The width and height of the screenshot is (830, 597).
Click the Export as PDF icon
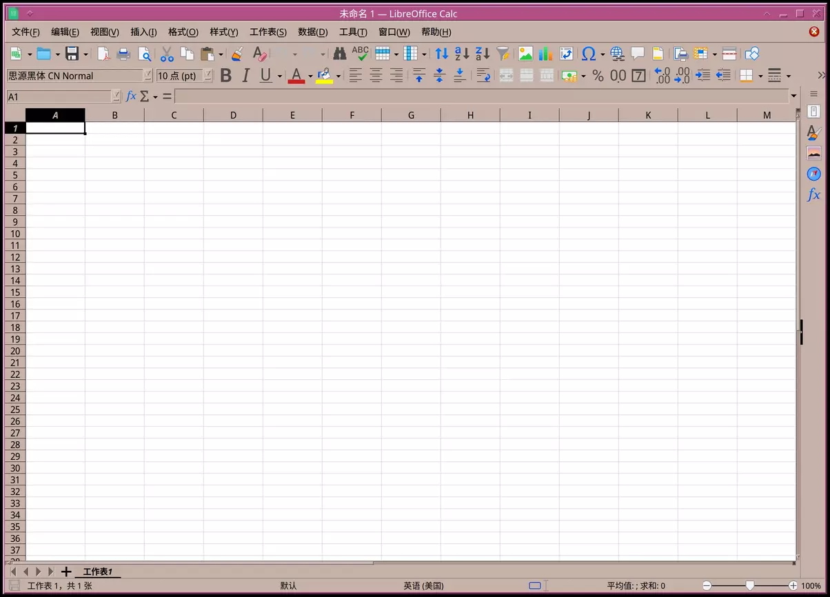[x=103, y=54]
